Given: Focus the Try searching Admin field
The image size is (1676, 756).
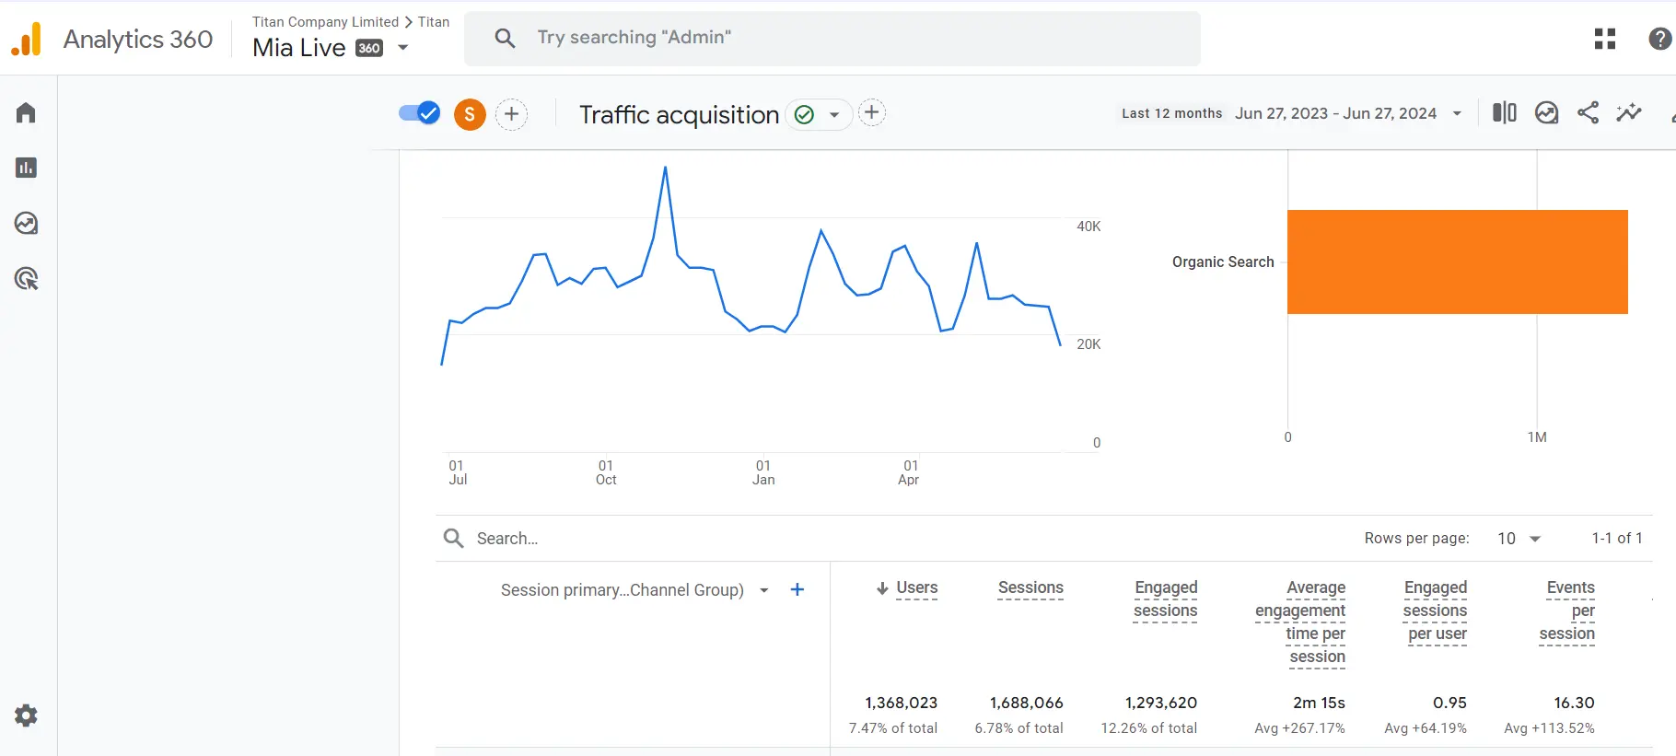Looking at the screenshot, I should click(x=832, y=38).
